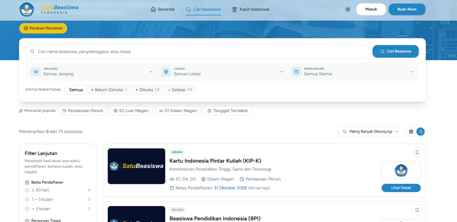Click the Filter Lanjutan heading
Screen dimensions: 457x222
(41, 153)
